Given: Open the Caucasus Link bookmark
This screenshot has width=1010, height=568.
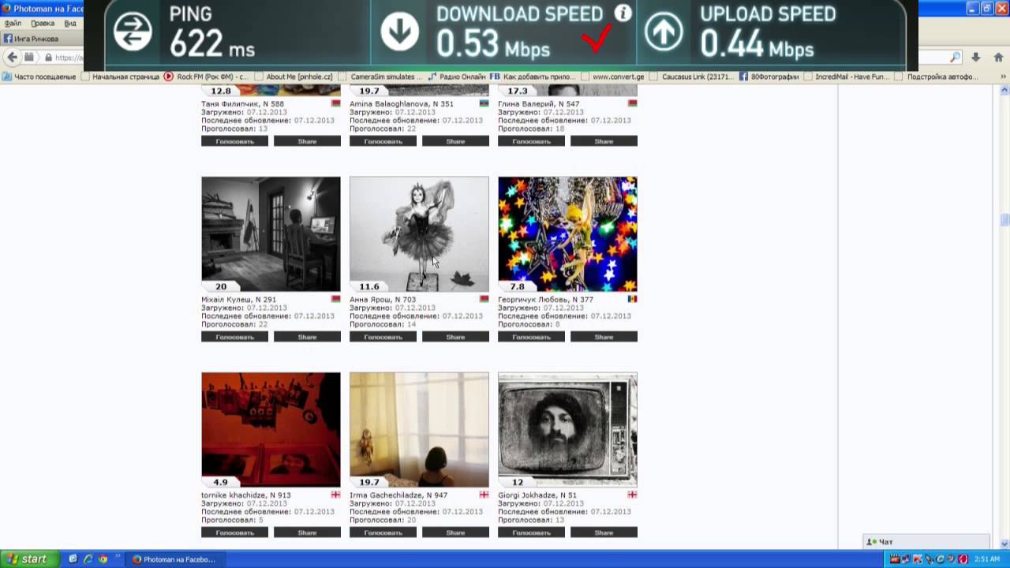Looking at the screenshot, I should (692, 77).
